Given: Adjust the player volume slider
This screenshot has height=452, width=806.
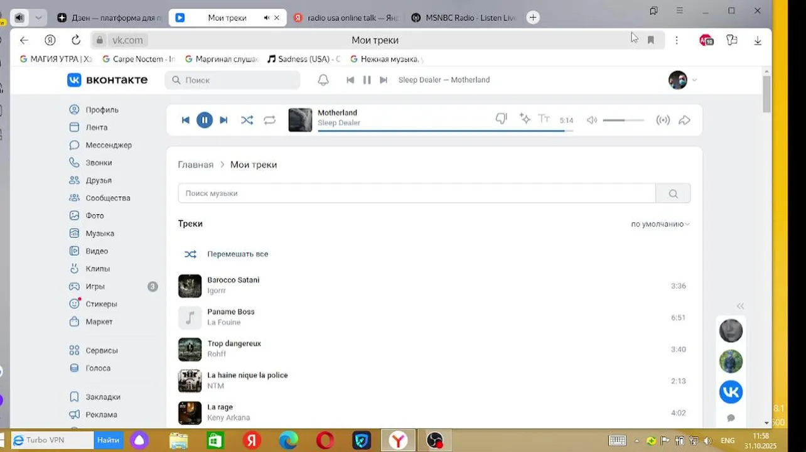Looking at the screenshot, I should 623,120.
